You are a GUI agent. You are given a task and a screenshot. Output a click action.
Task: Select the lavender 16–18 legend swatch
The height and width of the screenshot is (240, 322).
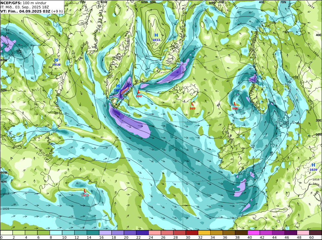coord(105,233)
